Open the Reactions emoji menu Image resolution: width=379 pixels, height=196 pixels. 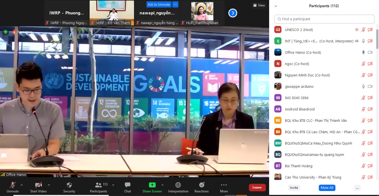pos(201,187)
